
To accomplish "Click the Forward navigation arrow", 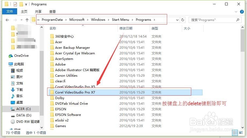I will 15,20.
